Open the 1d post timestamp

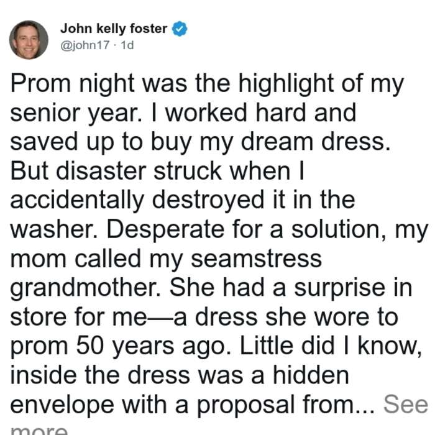pos(127,45)
